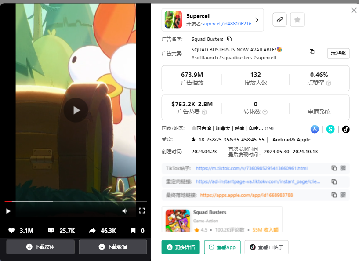Screen dimensions: 359x261
Task: Click More details green button
Action: pyautogui.click(x=181, y=247)
